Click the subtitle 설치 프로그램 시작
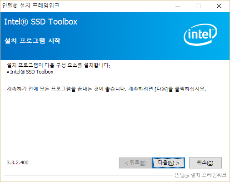230x182 pixels. pos(32,41)
